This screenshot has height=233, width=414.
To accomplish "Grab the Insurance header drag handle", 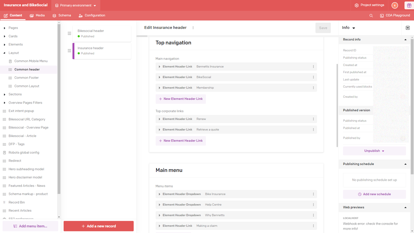I will point(69,51).
